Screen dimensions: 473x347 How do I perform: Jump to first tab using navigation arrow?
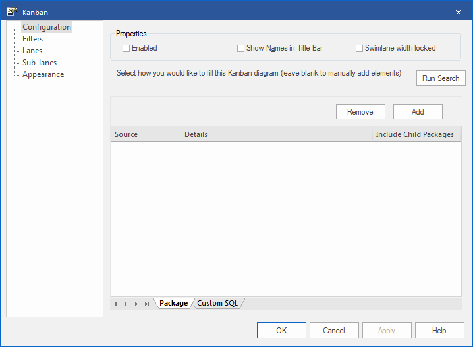(115, 304)
